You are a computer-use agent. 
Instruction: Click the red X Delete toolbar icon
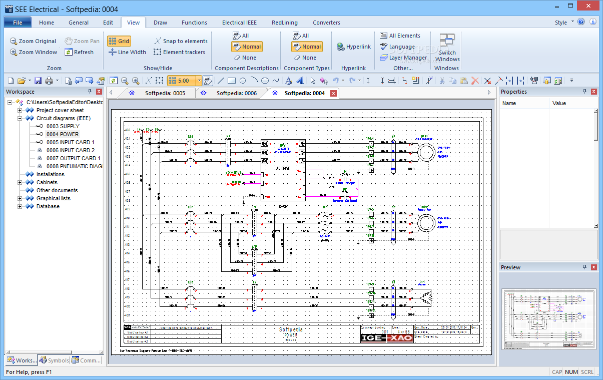click(x=475, y=81)
